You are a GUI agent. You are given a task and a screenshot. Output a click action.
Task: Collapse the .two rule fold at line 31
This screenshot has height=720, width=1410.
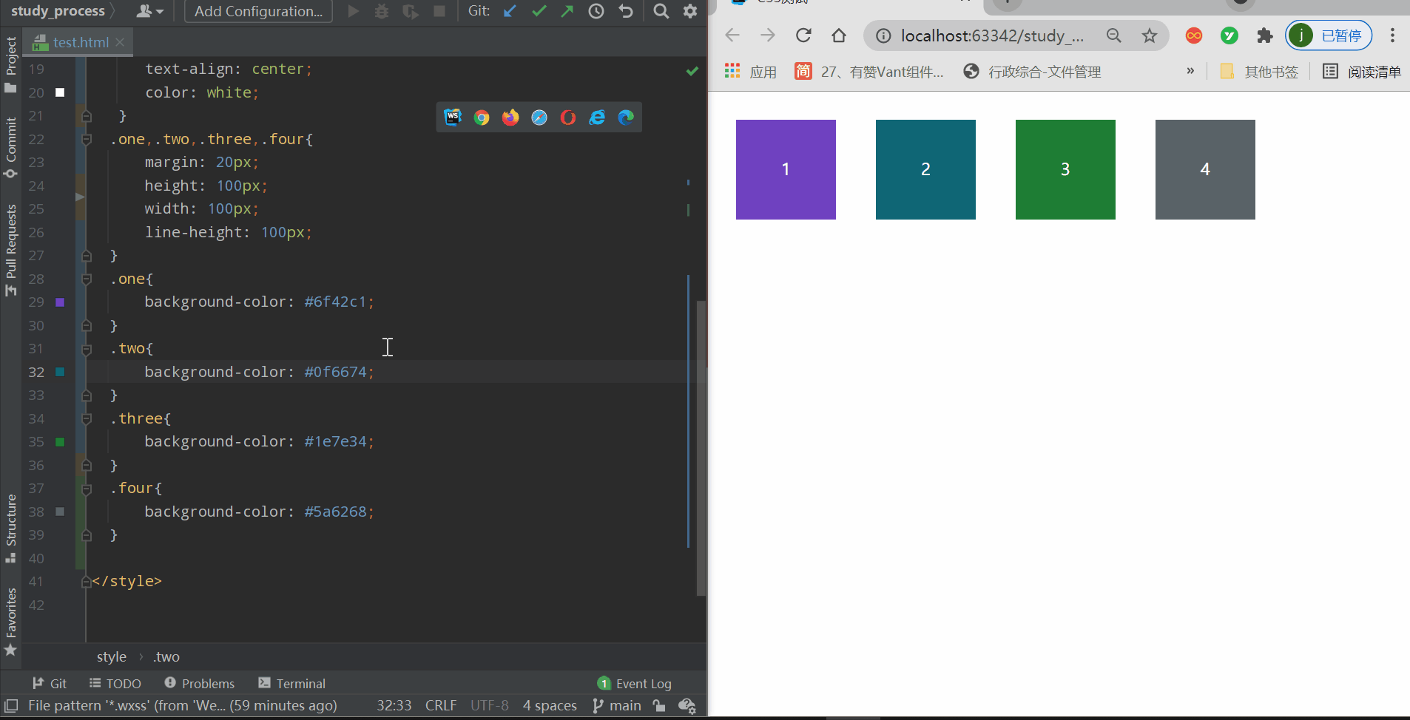87,349
